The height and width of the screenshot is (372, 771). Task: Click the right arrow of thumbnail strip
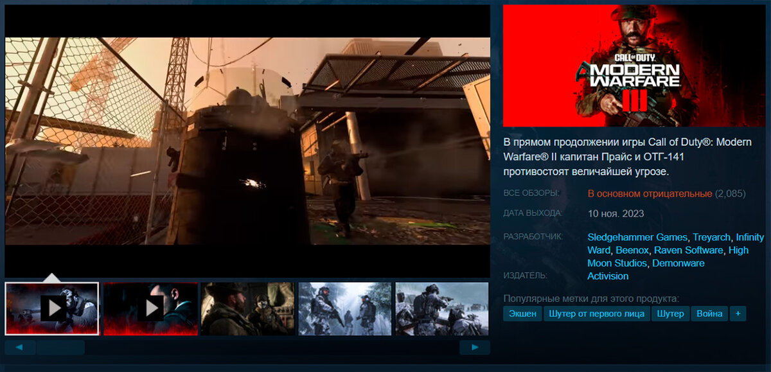tap(475, 348)
